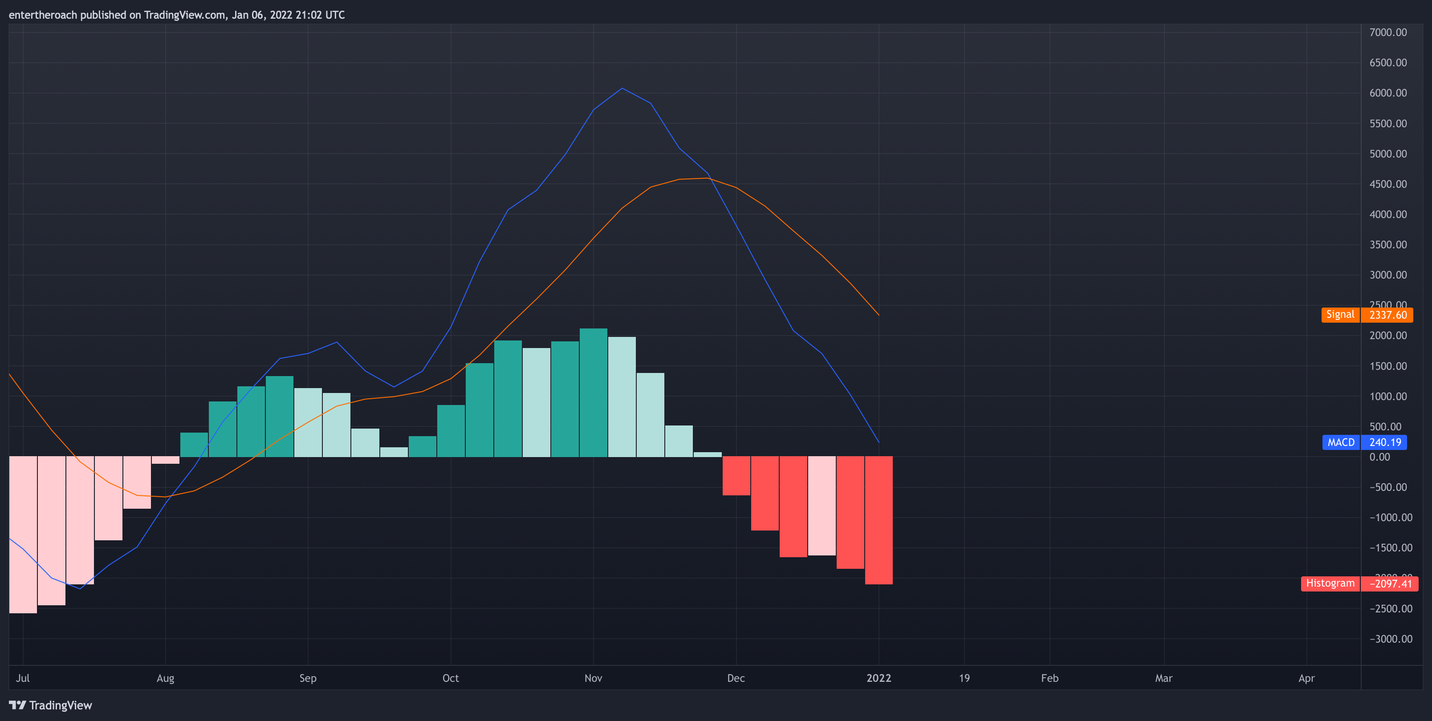
Task: Click the Nov date axis label
Action: tap(593, 678)
